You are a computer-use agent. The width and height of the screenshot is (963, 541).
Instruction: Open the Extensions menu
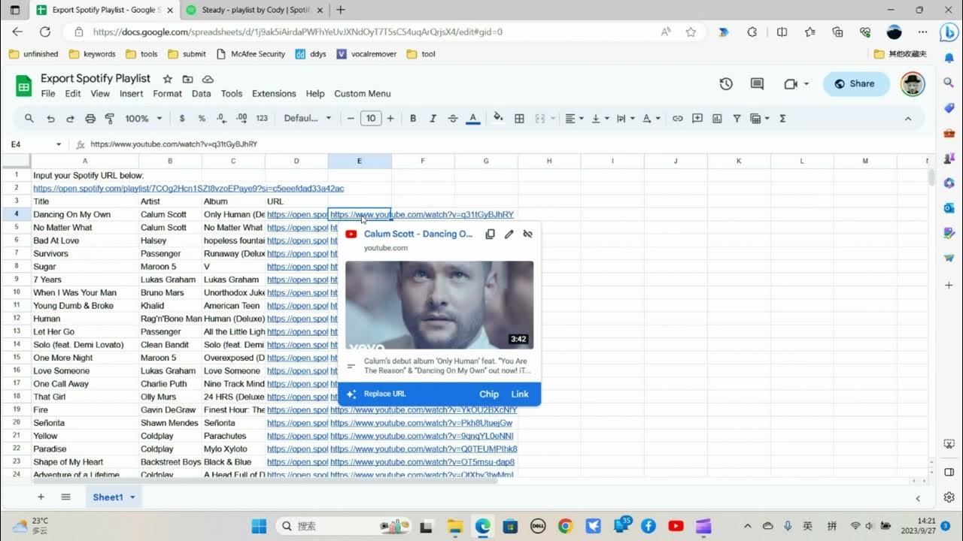(x=274, y=94)
